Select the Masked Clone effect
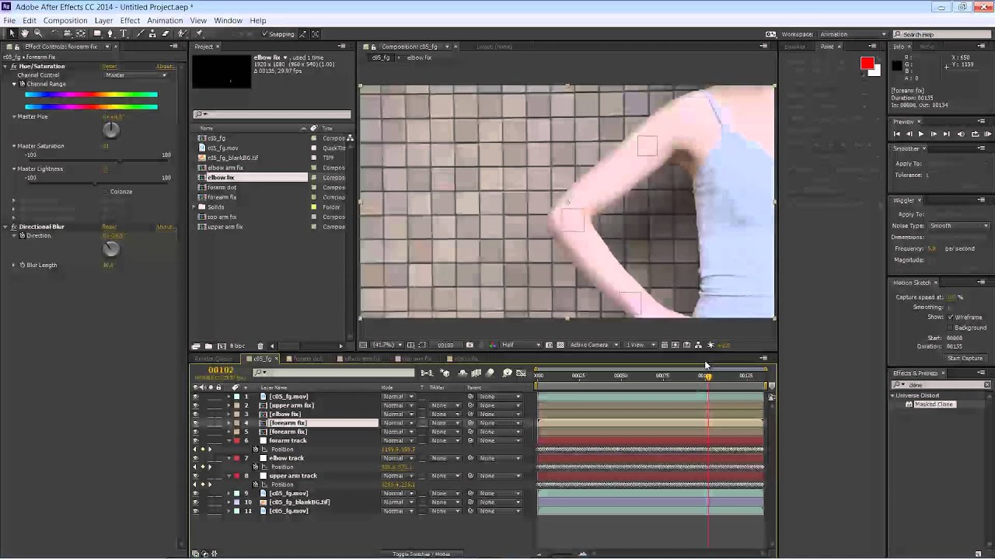Viewport: 995px width, 559px height. (x=934, y=404)
